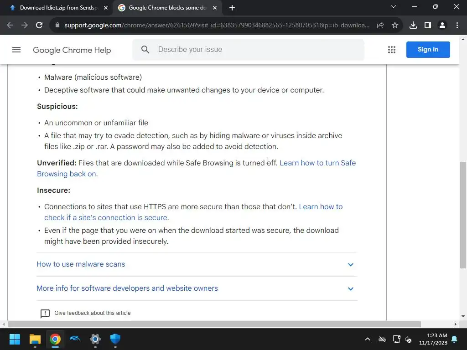Click the scroll right arrow
Screen dimensions: 467x350
tap(455, 324)
